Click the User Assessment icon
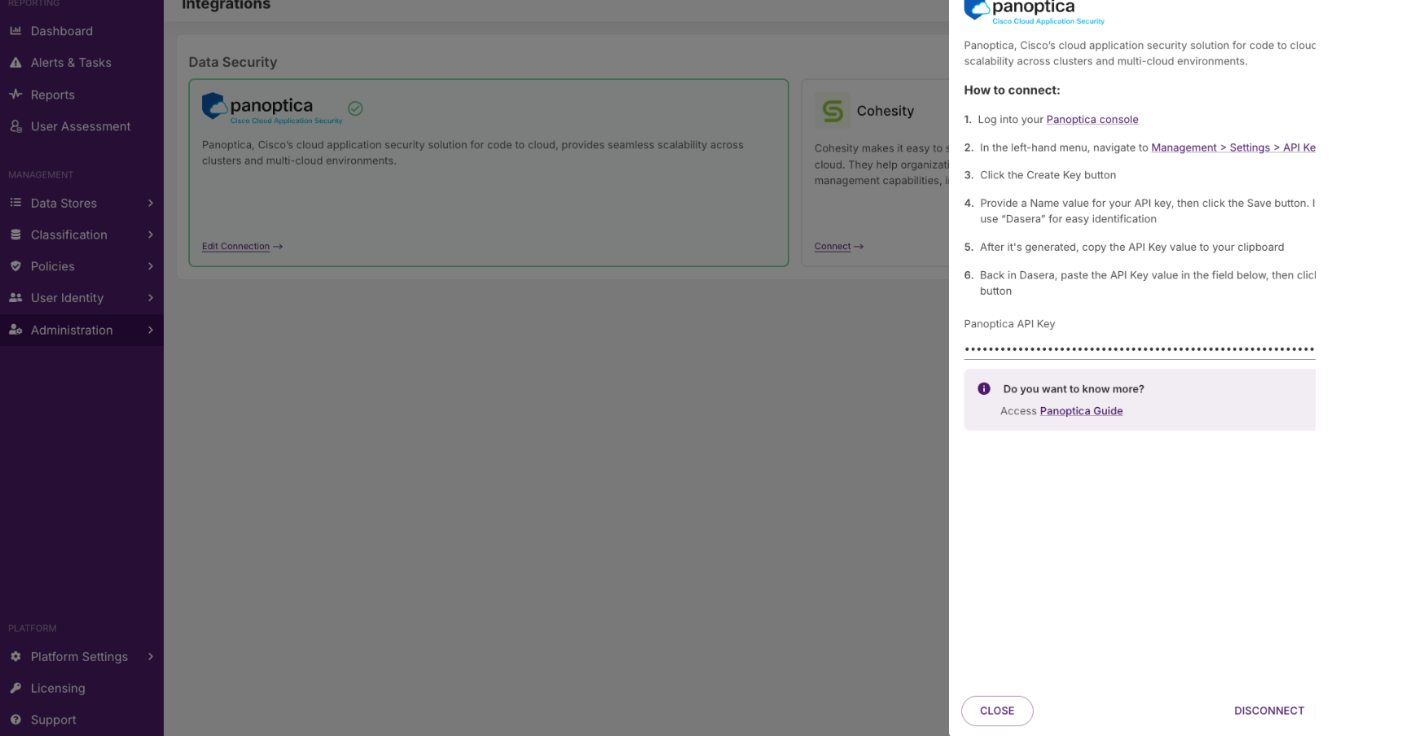This screenshot has height=736, width=1402. (15, 126)
